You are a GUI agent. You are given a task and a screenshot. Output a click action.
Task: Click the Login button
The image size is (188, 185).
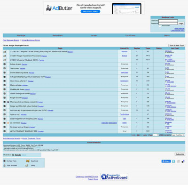[181, 24]
